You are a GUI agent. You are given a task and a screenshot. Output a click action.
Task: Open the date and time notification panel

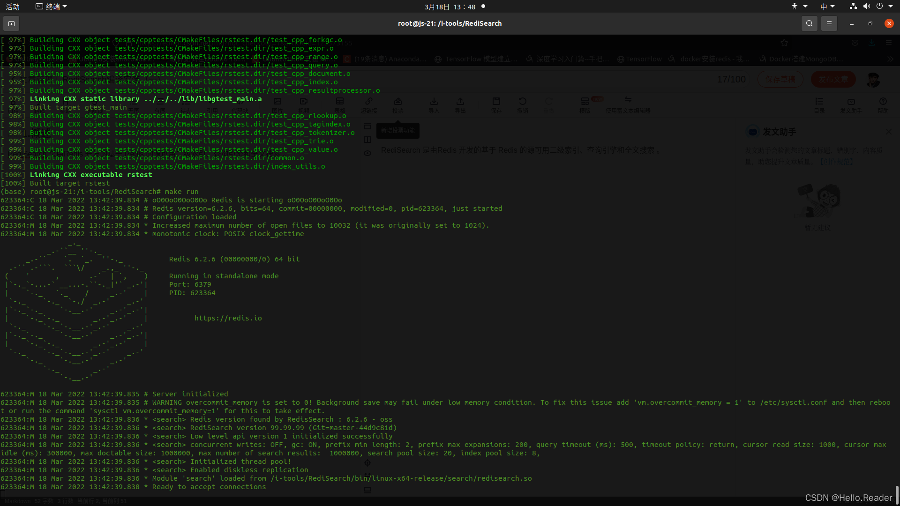tap(450, 7)
